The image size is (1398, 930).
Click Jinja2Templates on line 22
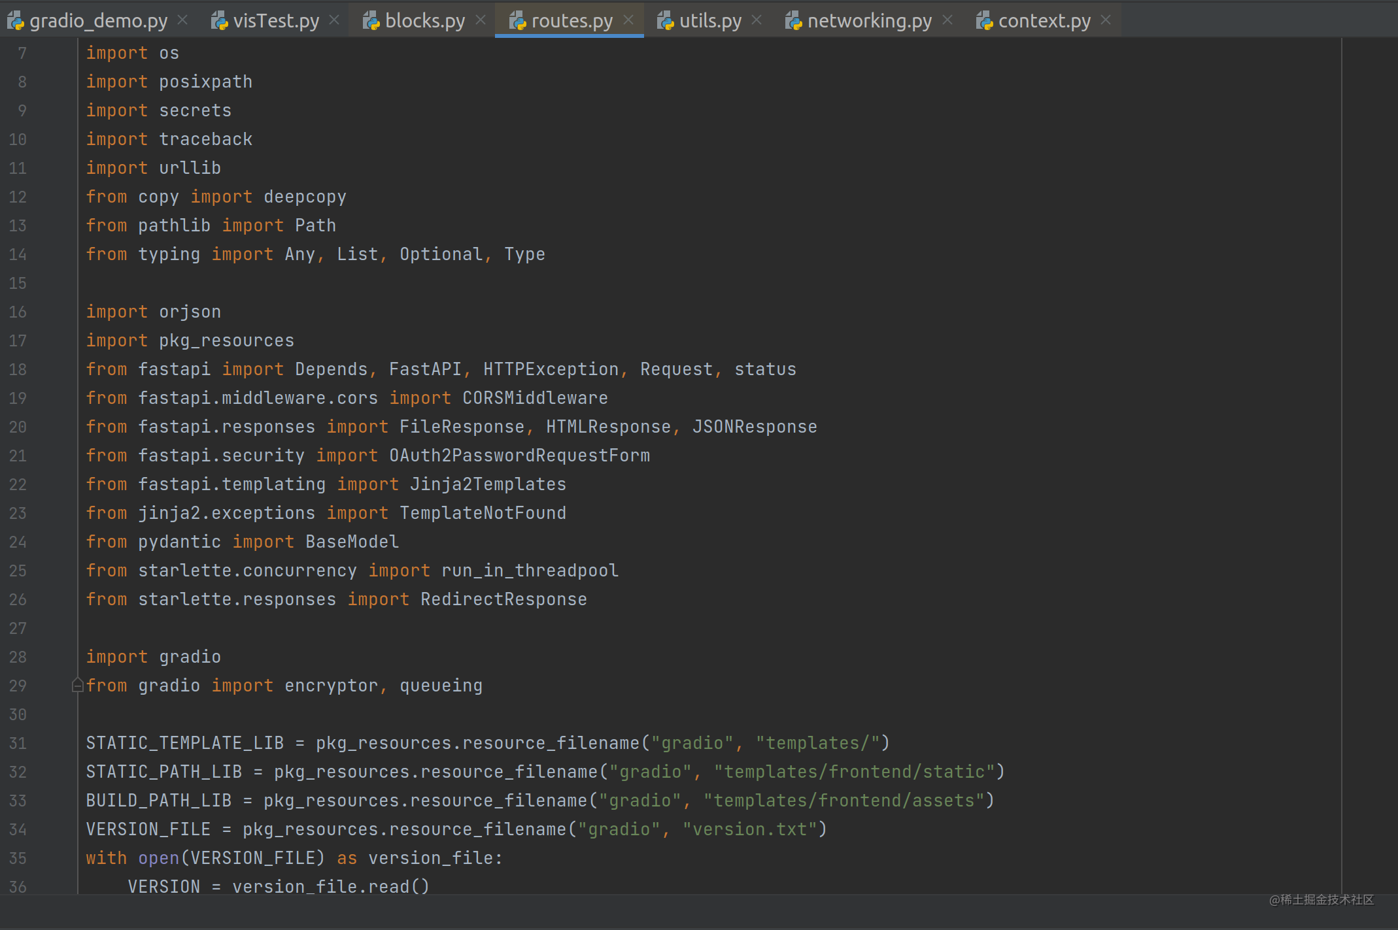488,484
